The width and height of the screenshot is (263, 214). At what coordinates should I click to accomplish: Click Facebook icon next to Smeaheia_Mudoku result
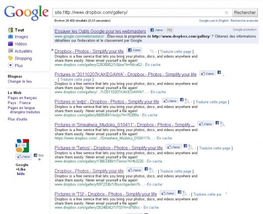(217, 123)
